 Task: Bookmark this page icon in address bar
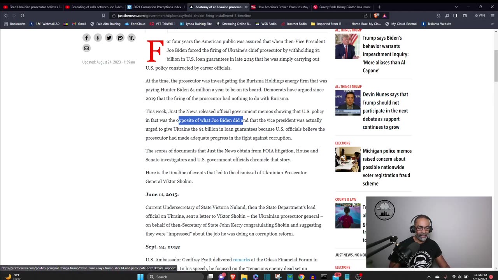[103, 16]
